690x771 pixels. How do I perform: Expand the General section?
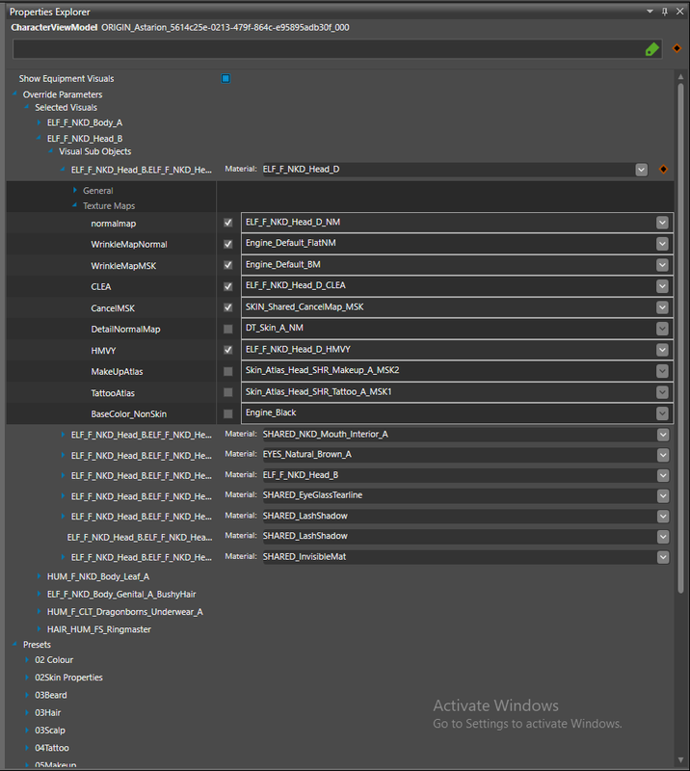click(x=75, y=190)
